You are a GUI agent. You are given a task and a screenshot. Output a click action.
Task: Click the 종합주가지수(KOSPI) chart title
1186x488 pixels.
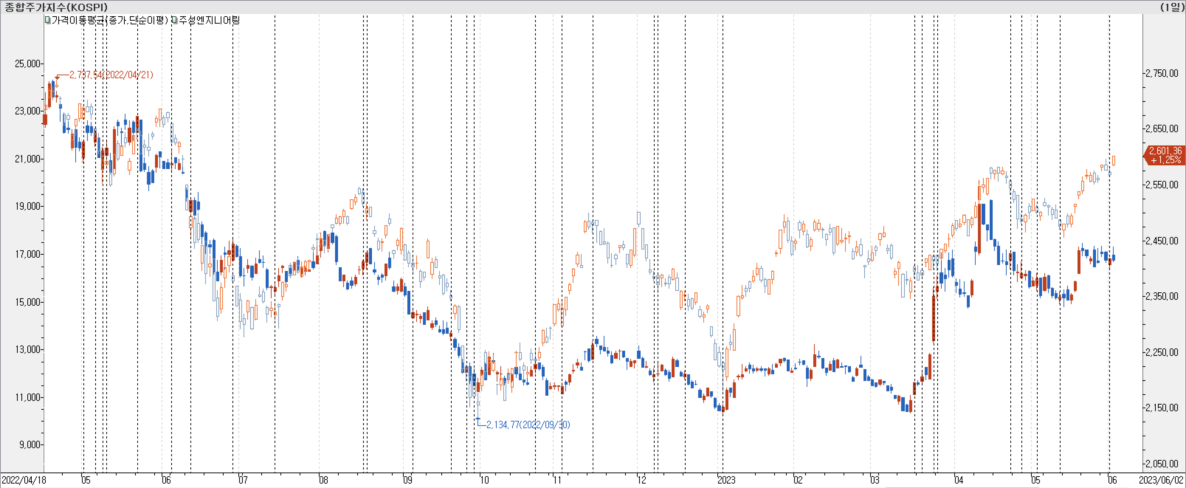pos(56,7)
